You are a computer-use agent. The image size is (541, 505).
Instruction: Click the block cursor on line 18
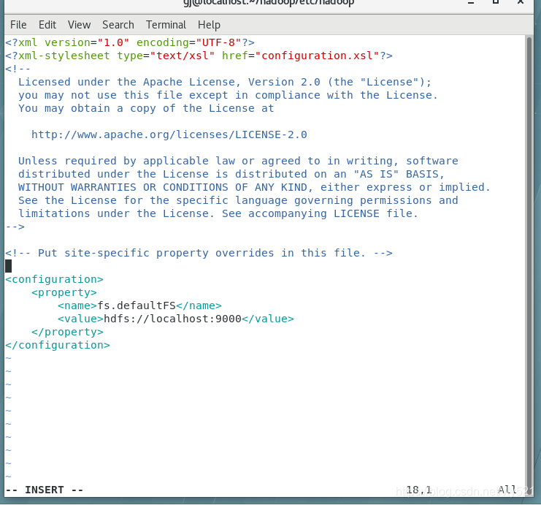click(8, 266)
